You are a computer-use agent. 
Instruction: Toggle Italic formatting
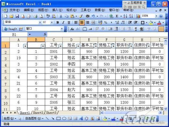[x=63, y=22]
